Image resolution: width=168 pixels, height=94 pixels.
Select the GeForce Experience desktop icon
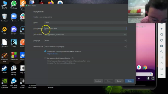point(4,83)
